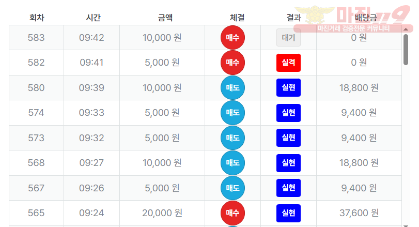
Task: Click the blue 매도 circle in round 567
Action: (x=232, y=188)
